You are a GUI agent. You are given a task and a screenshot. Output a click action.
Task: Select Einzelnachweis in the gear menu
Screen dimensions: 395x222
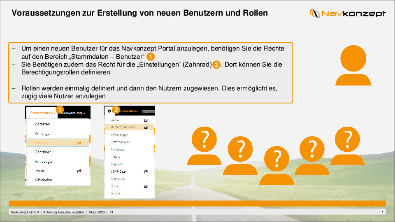tap(121, 142)
